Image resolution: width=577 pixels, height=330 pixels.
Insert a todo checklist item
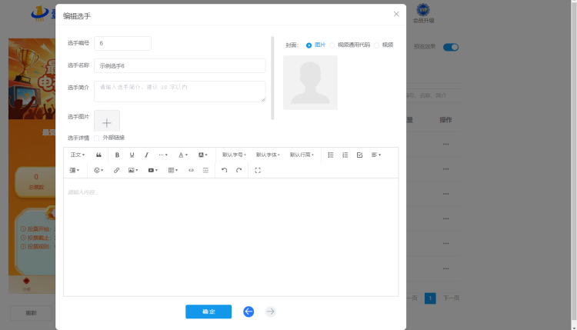359,155
